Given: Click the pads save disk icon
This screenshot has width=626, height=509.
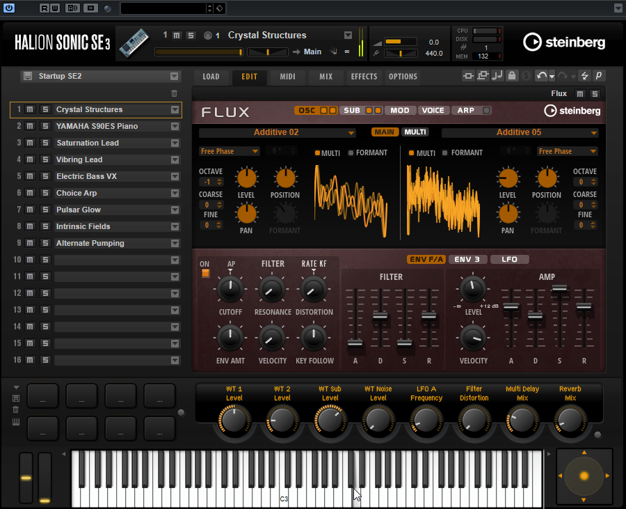Looking at the screenshot, I should click(x=16, y=398).
